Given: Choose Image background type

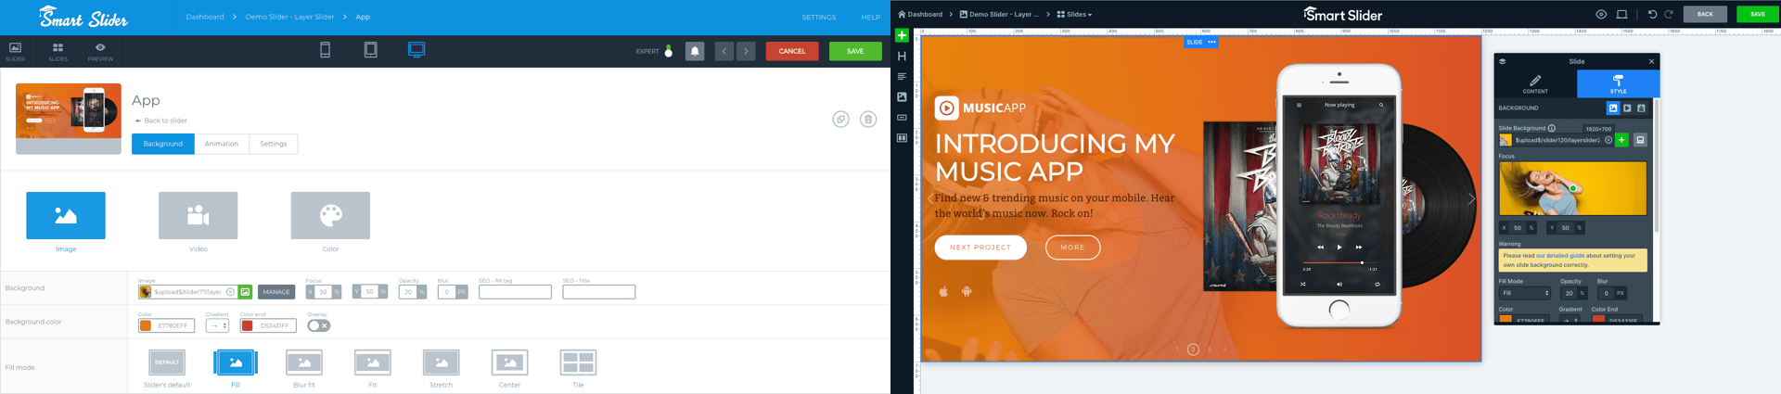Looking at the screenshot, I should pyautogui.click(x=66, y=216).
